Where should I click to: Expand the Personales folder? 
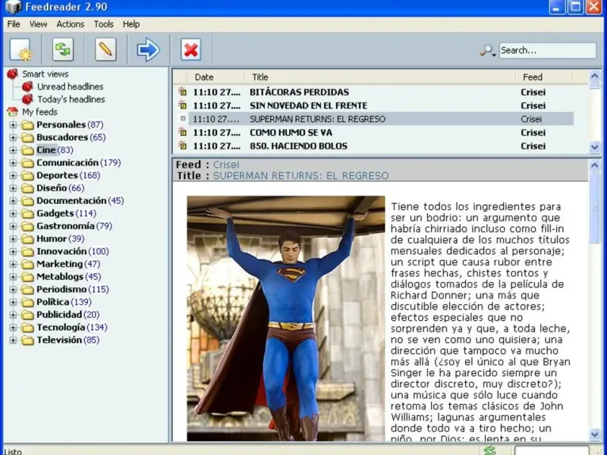pos(13,125)
